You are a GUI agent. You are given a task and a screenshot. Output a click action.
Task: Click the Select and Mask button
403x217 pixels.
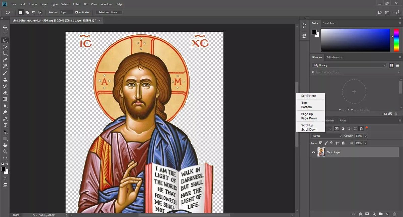[x=109, y=12]
